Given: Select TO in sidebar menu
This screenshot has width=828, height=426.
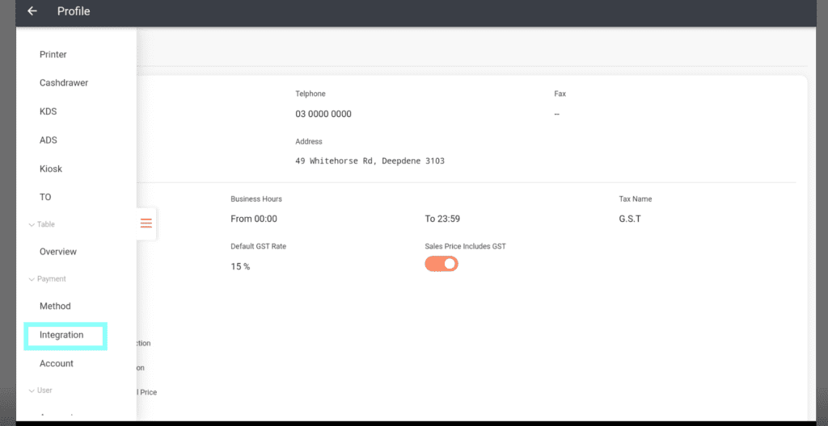Looking at the screenshot, I should [x=45, y=197].
